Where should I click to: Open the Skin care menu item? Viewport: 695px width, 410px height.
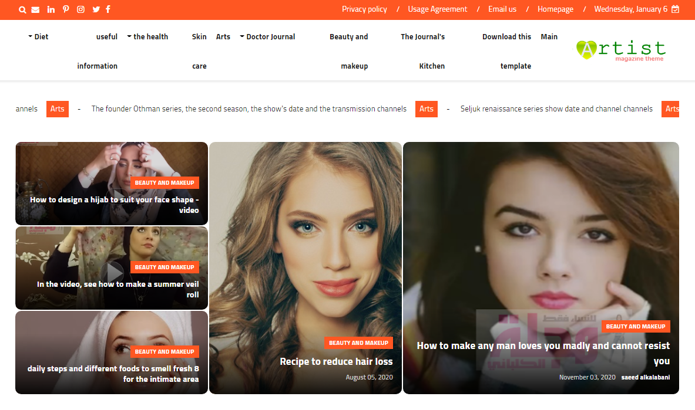pyautogui.click(x=200, y=52)
